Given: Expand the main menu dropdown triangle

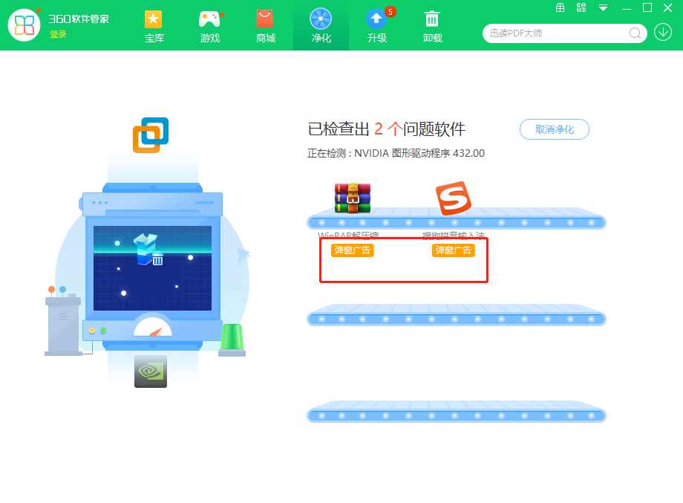Looking at the screenshot, I should point(603,8).
